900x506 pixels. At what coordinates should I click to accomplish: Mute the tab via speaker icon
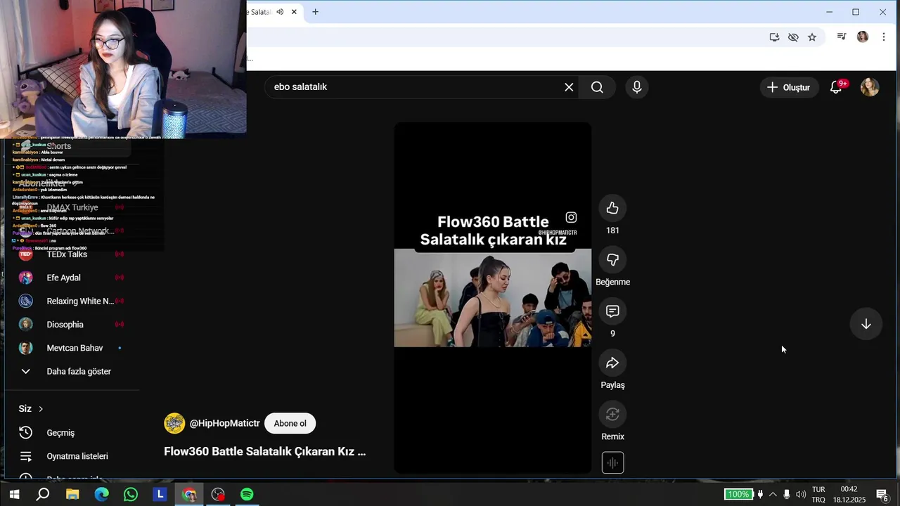tap(280, 12)
